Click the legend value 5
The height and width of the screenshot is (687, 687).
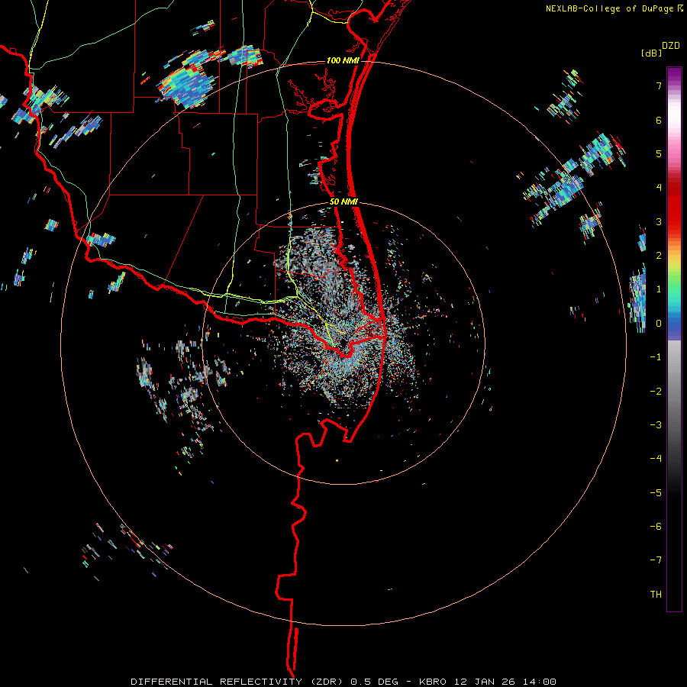click(x=659, y=153)
